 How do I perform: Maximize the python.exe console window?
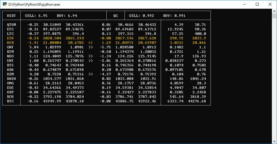tap(257, 4)
